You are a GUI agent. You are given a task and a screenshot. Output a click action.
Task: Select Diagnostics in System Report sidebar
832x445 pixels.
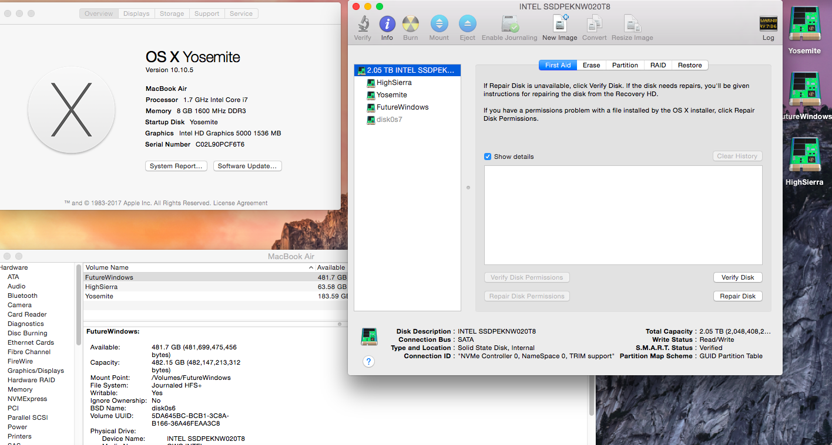(x=25, y=324)
